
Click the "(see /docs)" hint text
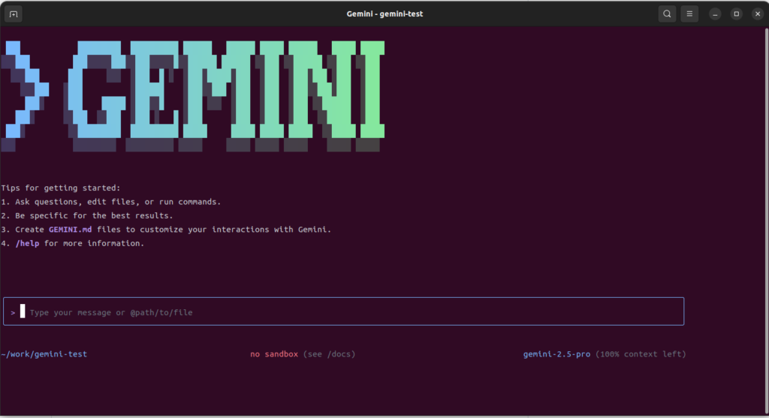point(329,353)
